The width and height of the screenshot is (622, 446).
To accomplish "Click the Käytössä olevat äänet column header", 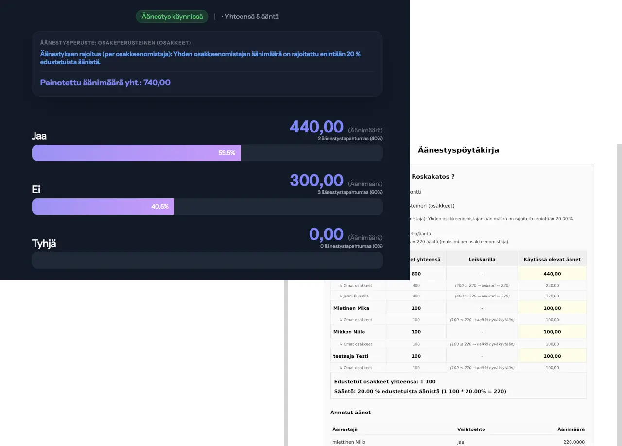I will coord(552,259).
